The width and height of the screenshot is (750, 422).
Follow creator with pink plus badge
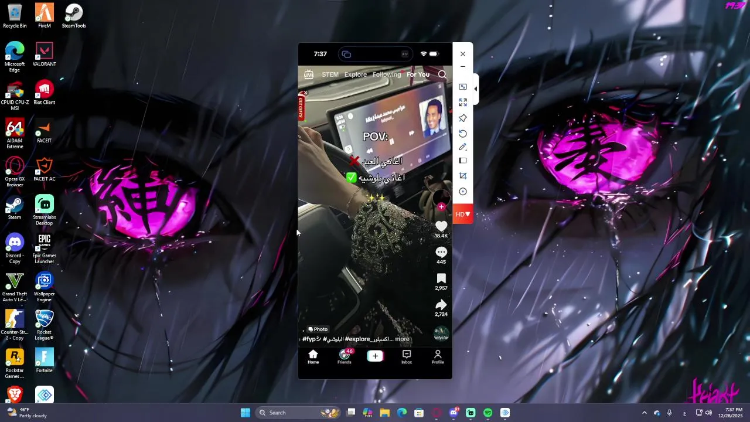tap(441, 206)
